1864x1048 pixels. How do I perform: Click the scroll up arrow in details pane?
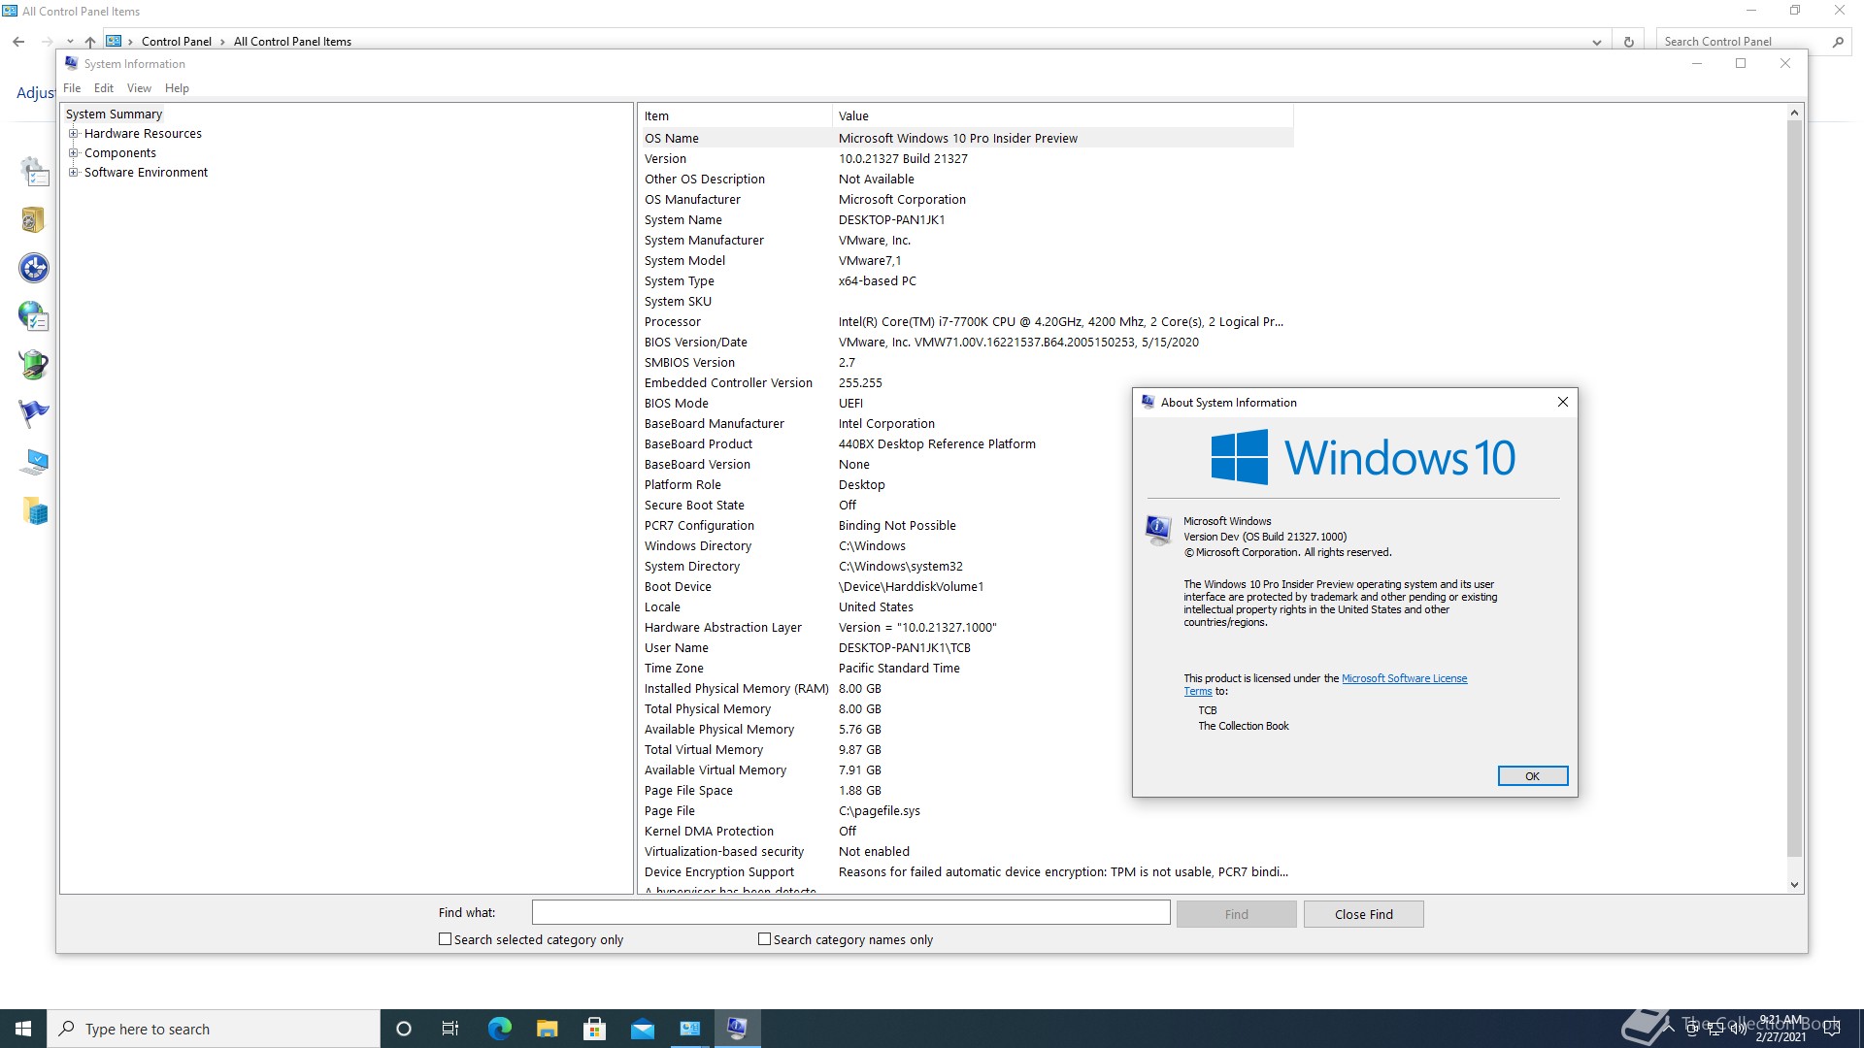[x=1794, y=113]
